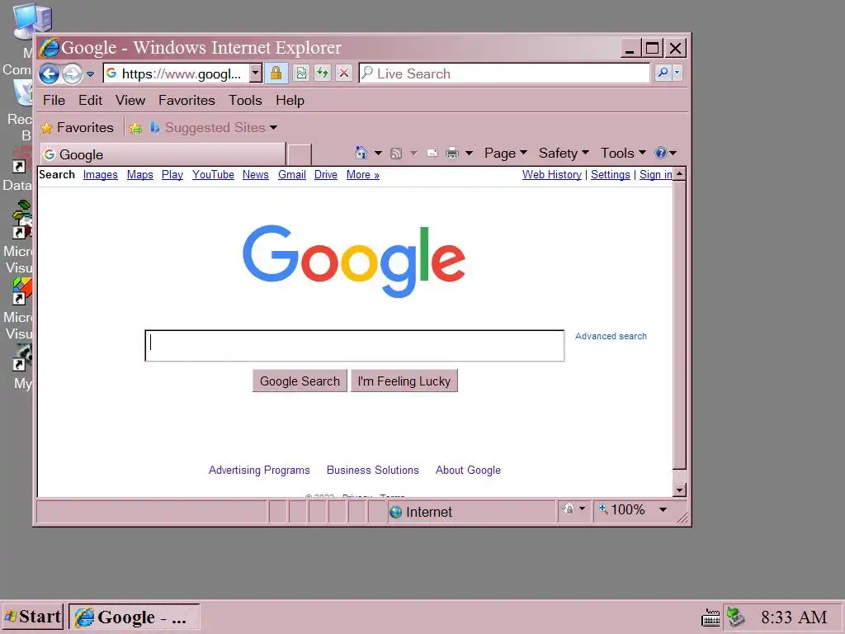
Task: Click Add to Favorites Bar icon
Action: click(x=135, y=128)
